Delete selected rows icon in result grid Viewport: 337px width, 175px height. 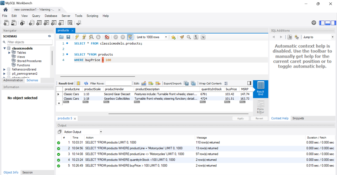pos(158,83)
